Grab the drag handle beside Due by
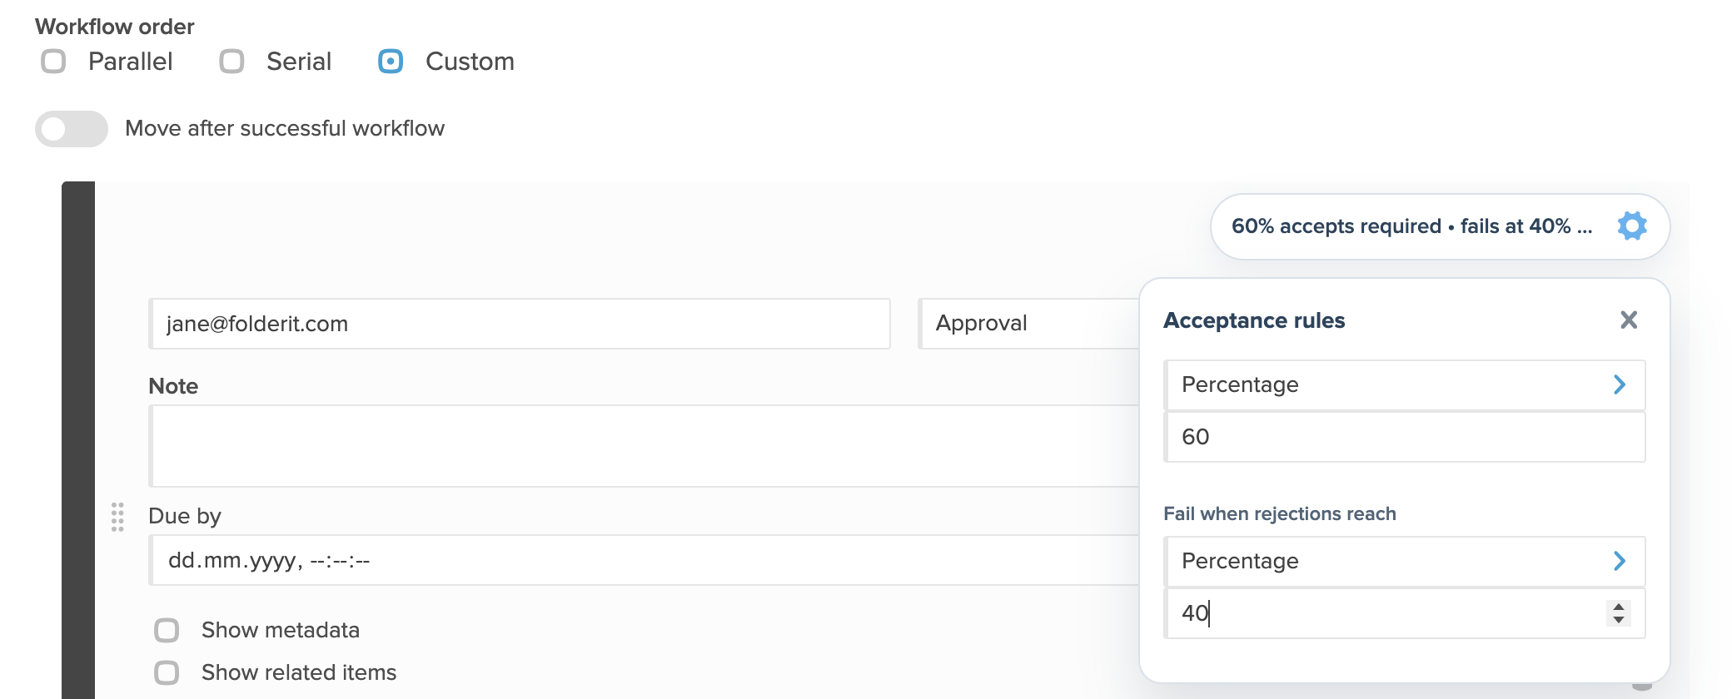The height and width of the screenshot is (699, 1732). tap(117, 517)
